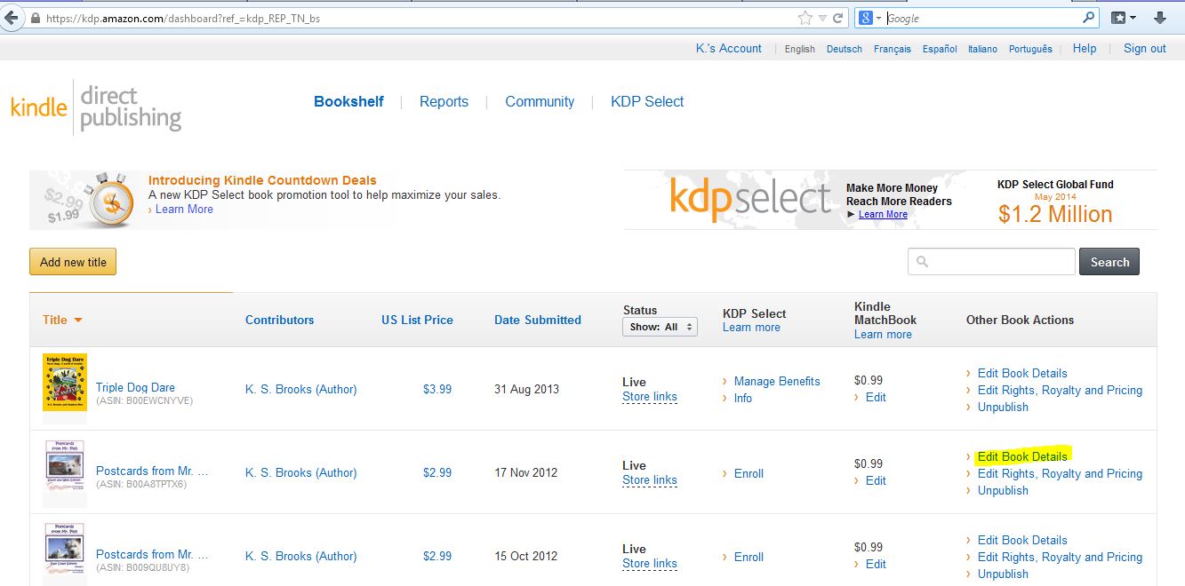This screenshot has height=586, width=1185.
Task: Open cover thumbnail of the 15 Oct 2012 book
Action: pyautogui.click(x=65, y=554)
